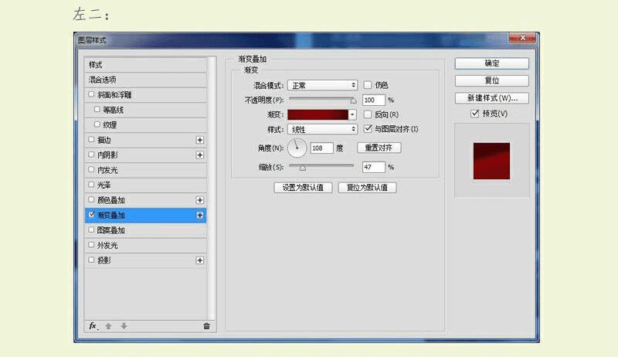
Task: Click the effects list vertical scrollbar
Action: click(x=212, y=189)
